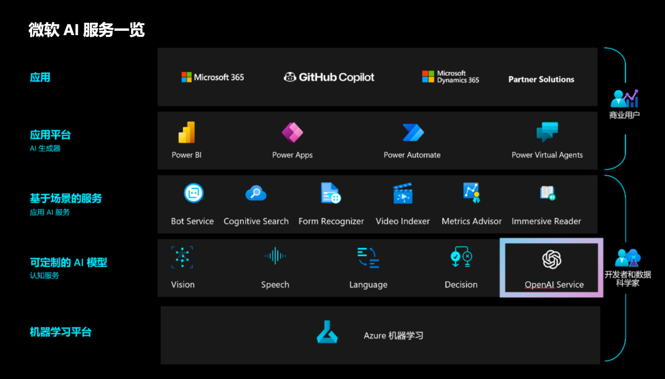Click the Microsoft 365 logo

[212, 77]
